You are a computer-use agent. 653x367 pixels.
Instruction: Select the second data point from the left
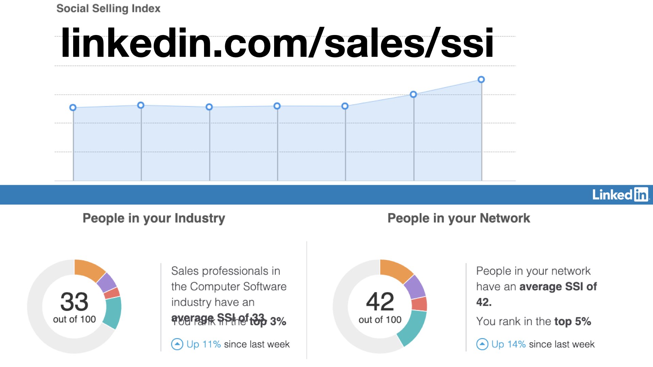click(141, 105)
